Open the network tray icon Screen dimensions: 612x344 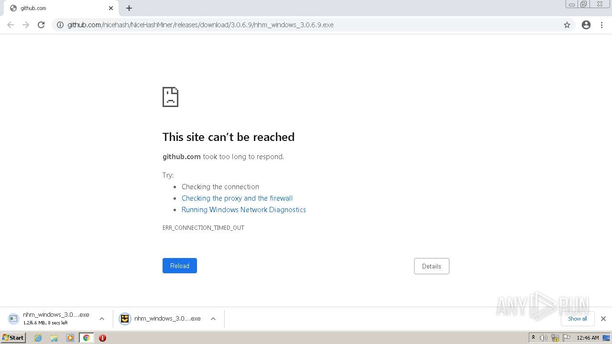pyautogui.click(x=555, y=338)
